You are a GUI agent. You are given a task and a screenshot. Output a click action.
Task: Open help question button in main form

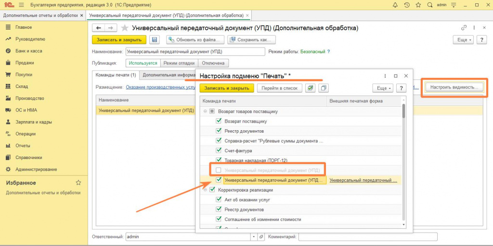tap(481, 40)
